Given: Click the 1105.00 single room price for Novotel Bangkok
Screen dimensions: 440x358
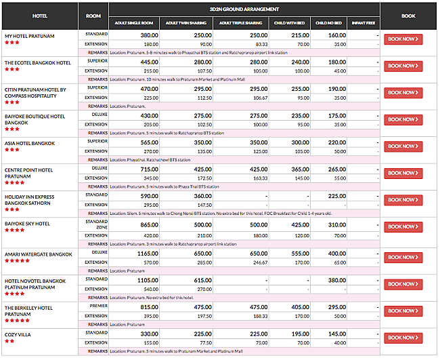Looking at the screenshot, I should coord(148,281).
